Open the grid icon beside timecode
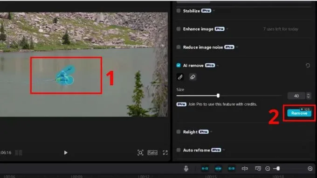Screen dimensions: 317x178 [19, 152]
